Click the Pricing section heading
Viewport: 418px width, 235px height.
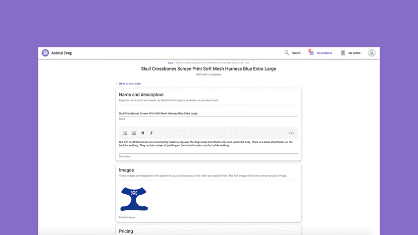point(126,231)
